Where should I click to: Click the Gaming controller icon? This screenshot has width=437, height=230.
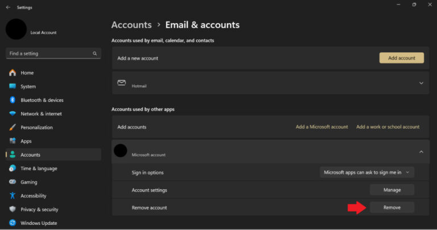13,182
